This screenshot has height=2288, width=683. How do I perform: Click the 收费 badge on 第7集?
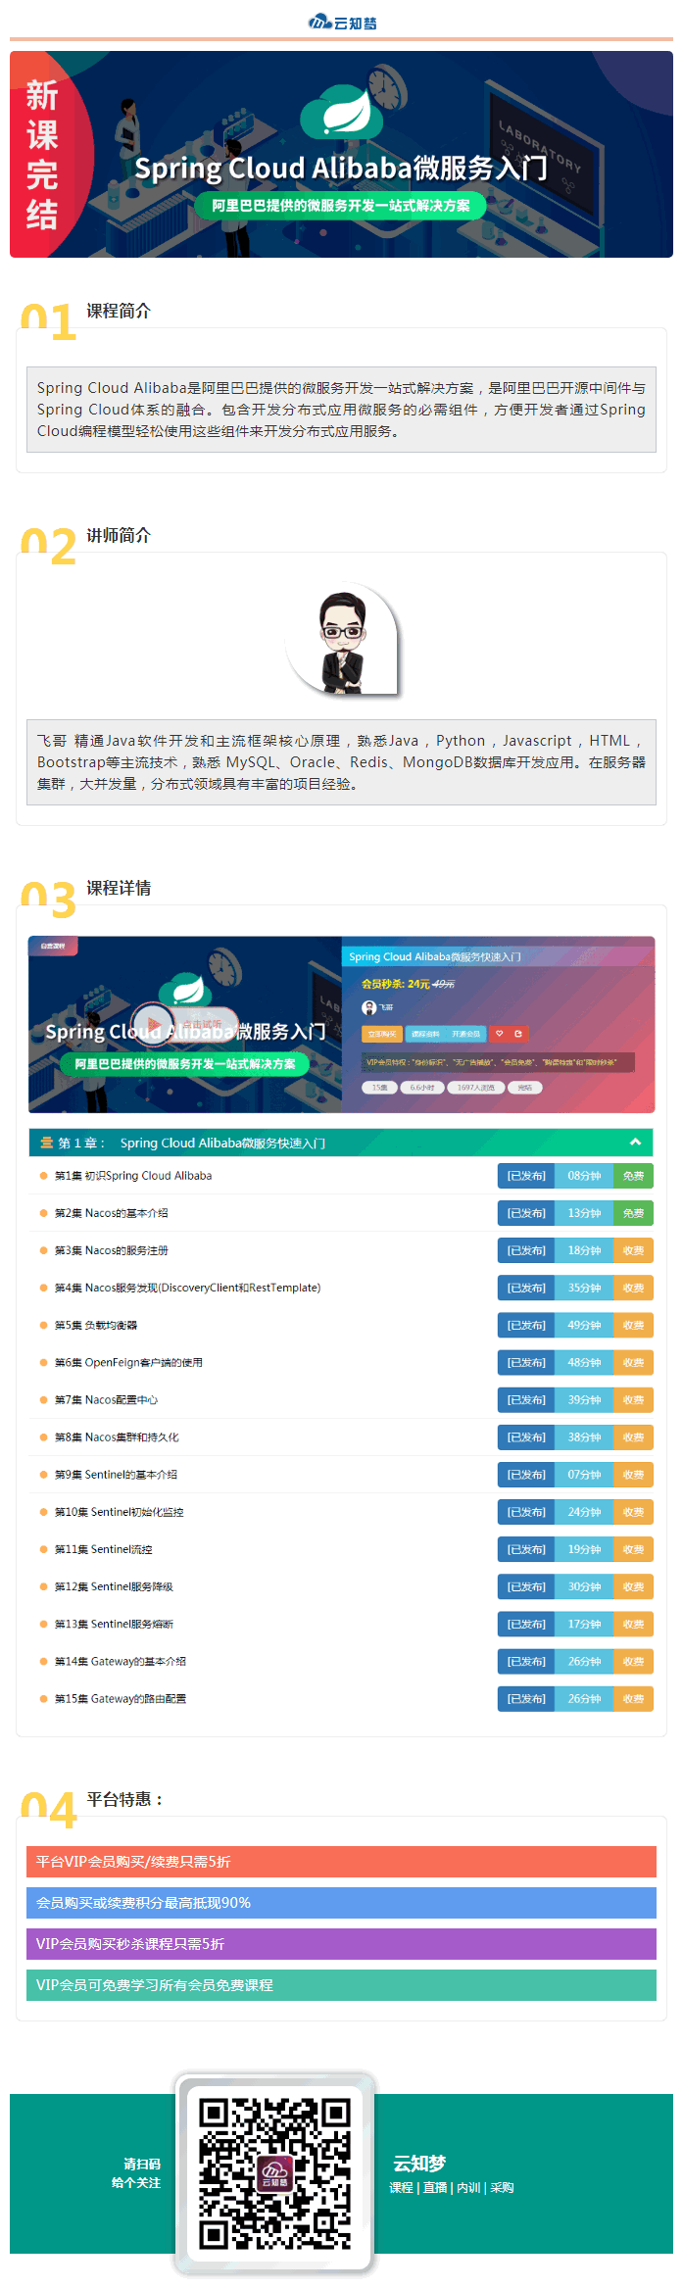pyautogui.click(x=634, y=1399)
